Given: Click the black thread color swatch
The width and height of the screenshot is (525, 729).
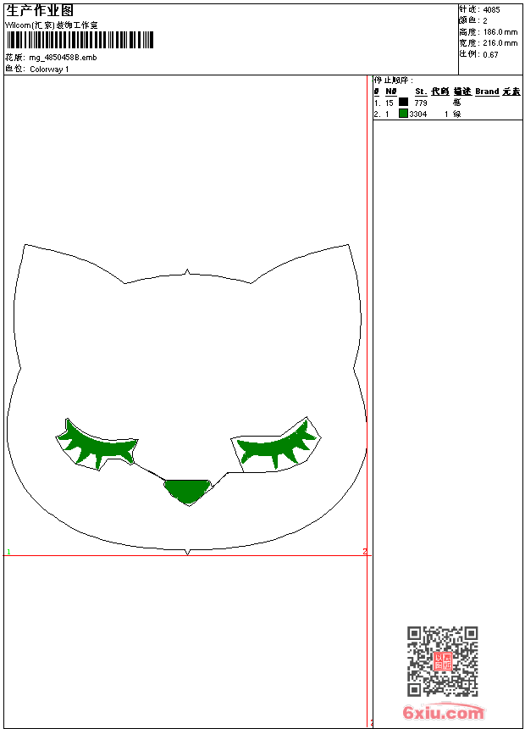Looking at the screenshot, I should click(403, 103).
